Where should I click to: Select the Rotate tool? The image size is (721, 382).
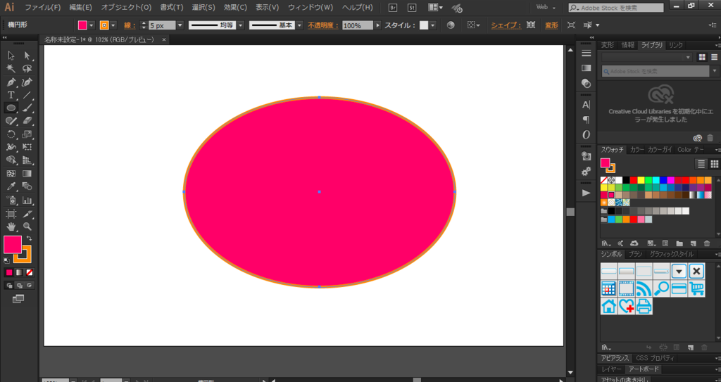(x=11, y=134)
